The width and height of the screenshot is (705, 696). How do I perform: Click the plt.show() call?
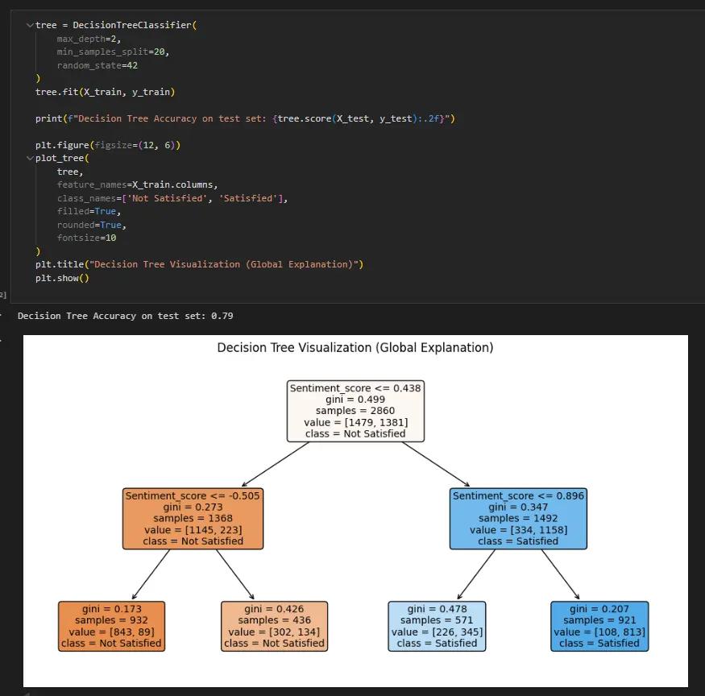(63, 277)
